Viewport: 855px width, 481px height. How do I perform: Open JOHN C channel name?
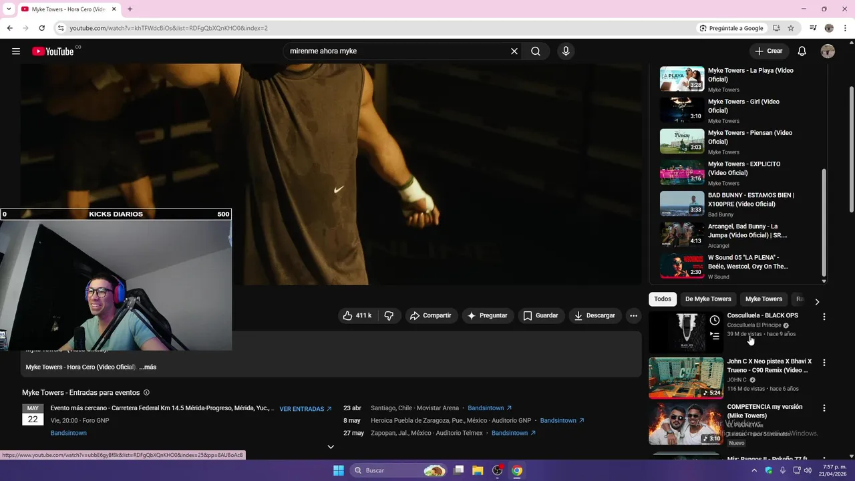click(x=737, y=380)
